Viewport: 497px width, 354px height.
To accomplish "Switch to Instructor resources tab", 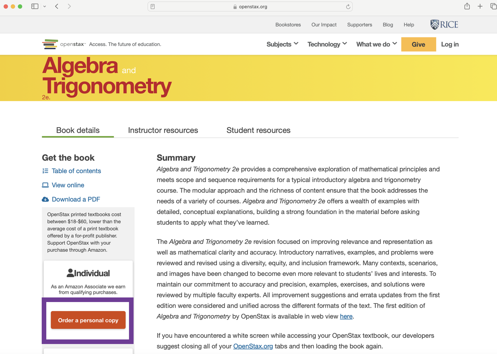I will click(163, 130).
